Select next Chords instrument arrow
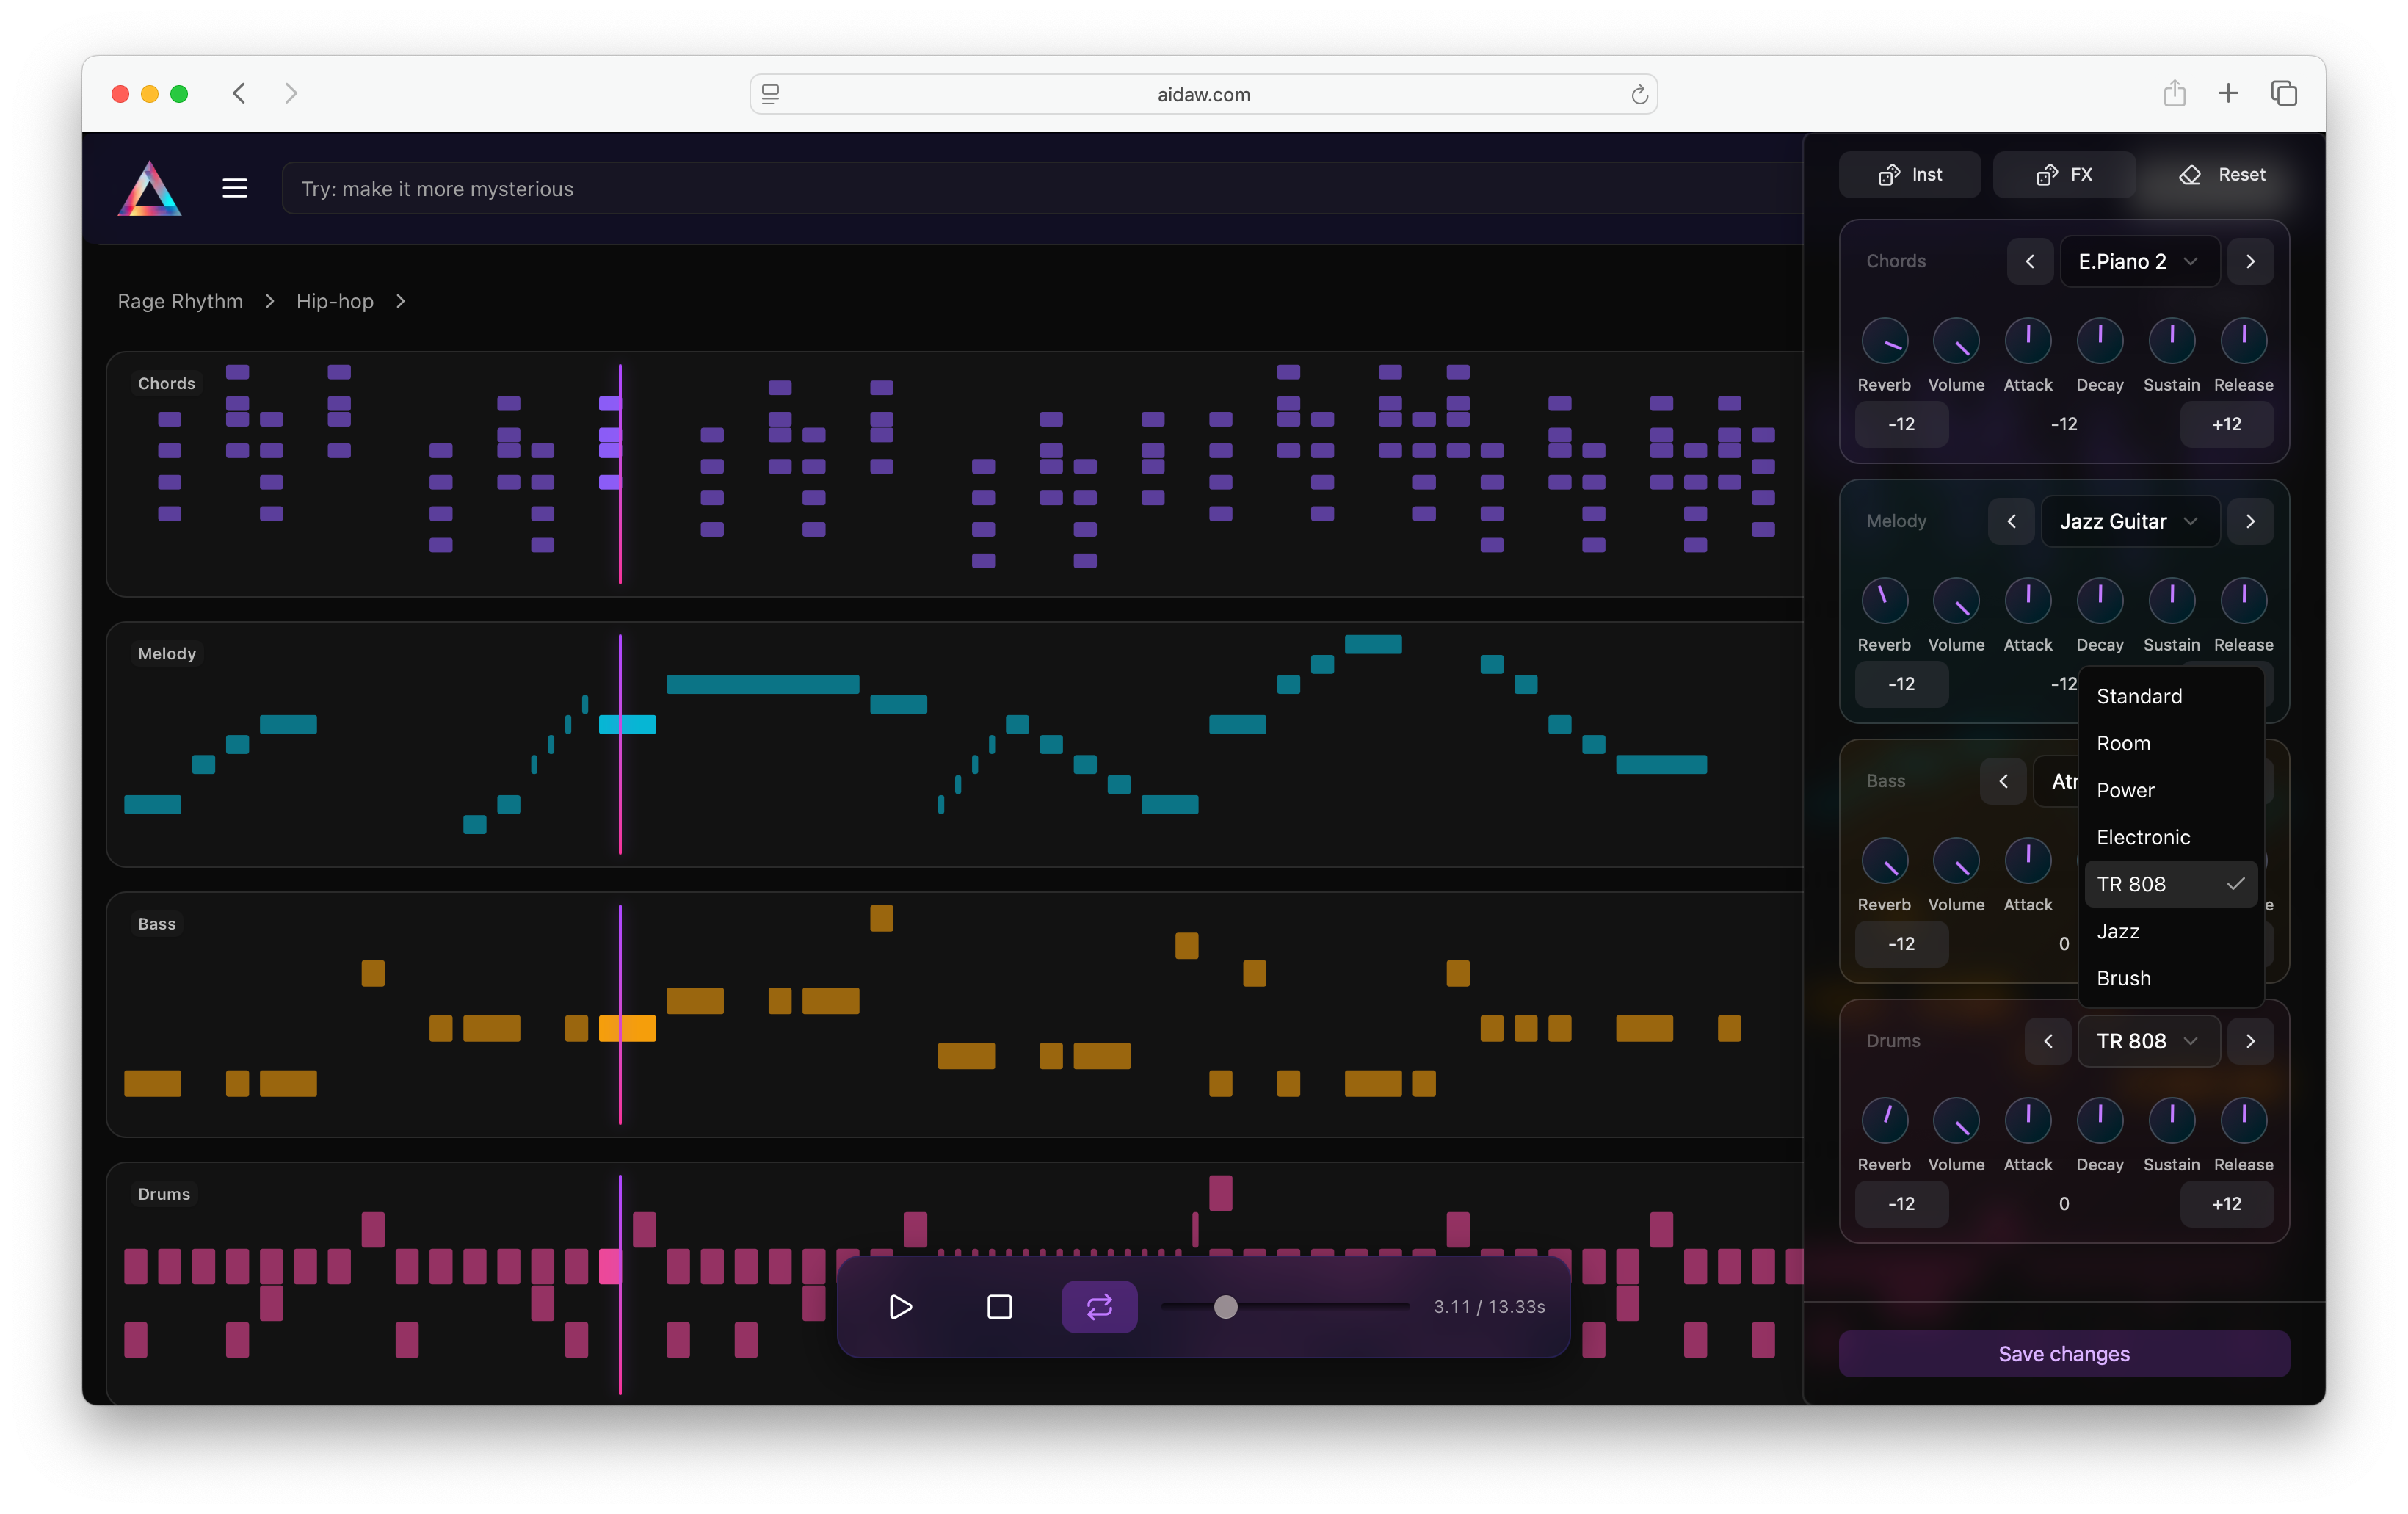2408x1514 pixels. click(2250, 262)
